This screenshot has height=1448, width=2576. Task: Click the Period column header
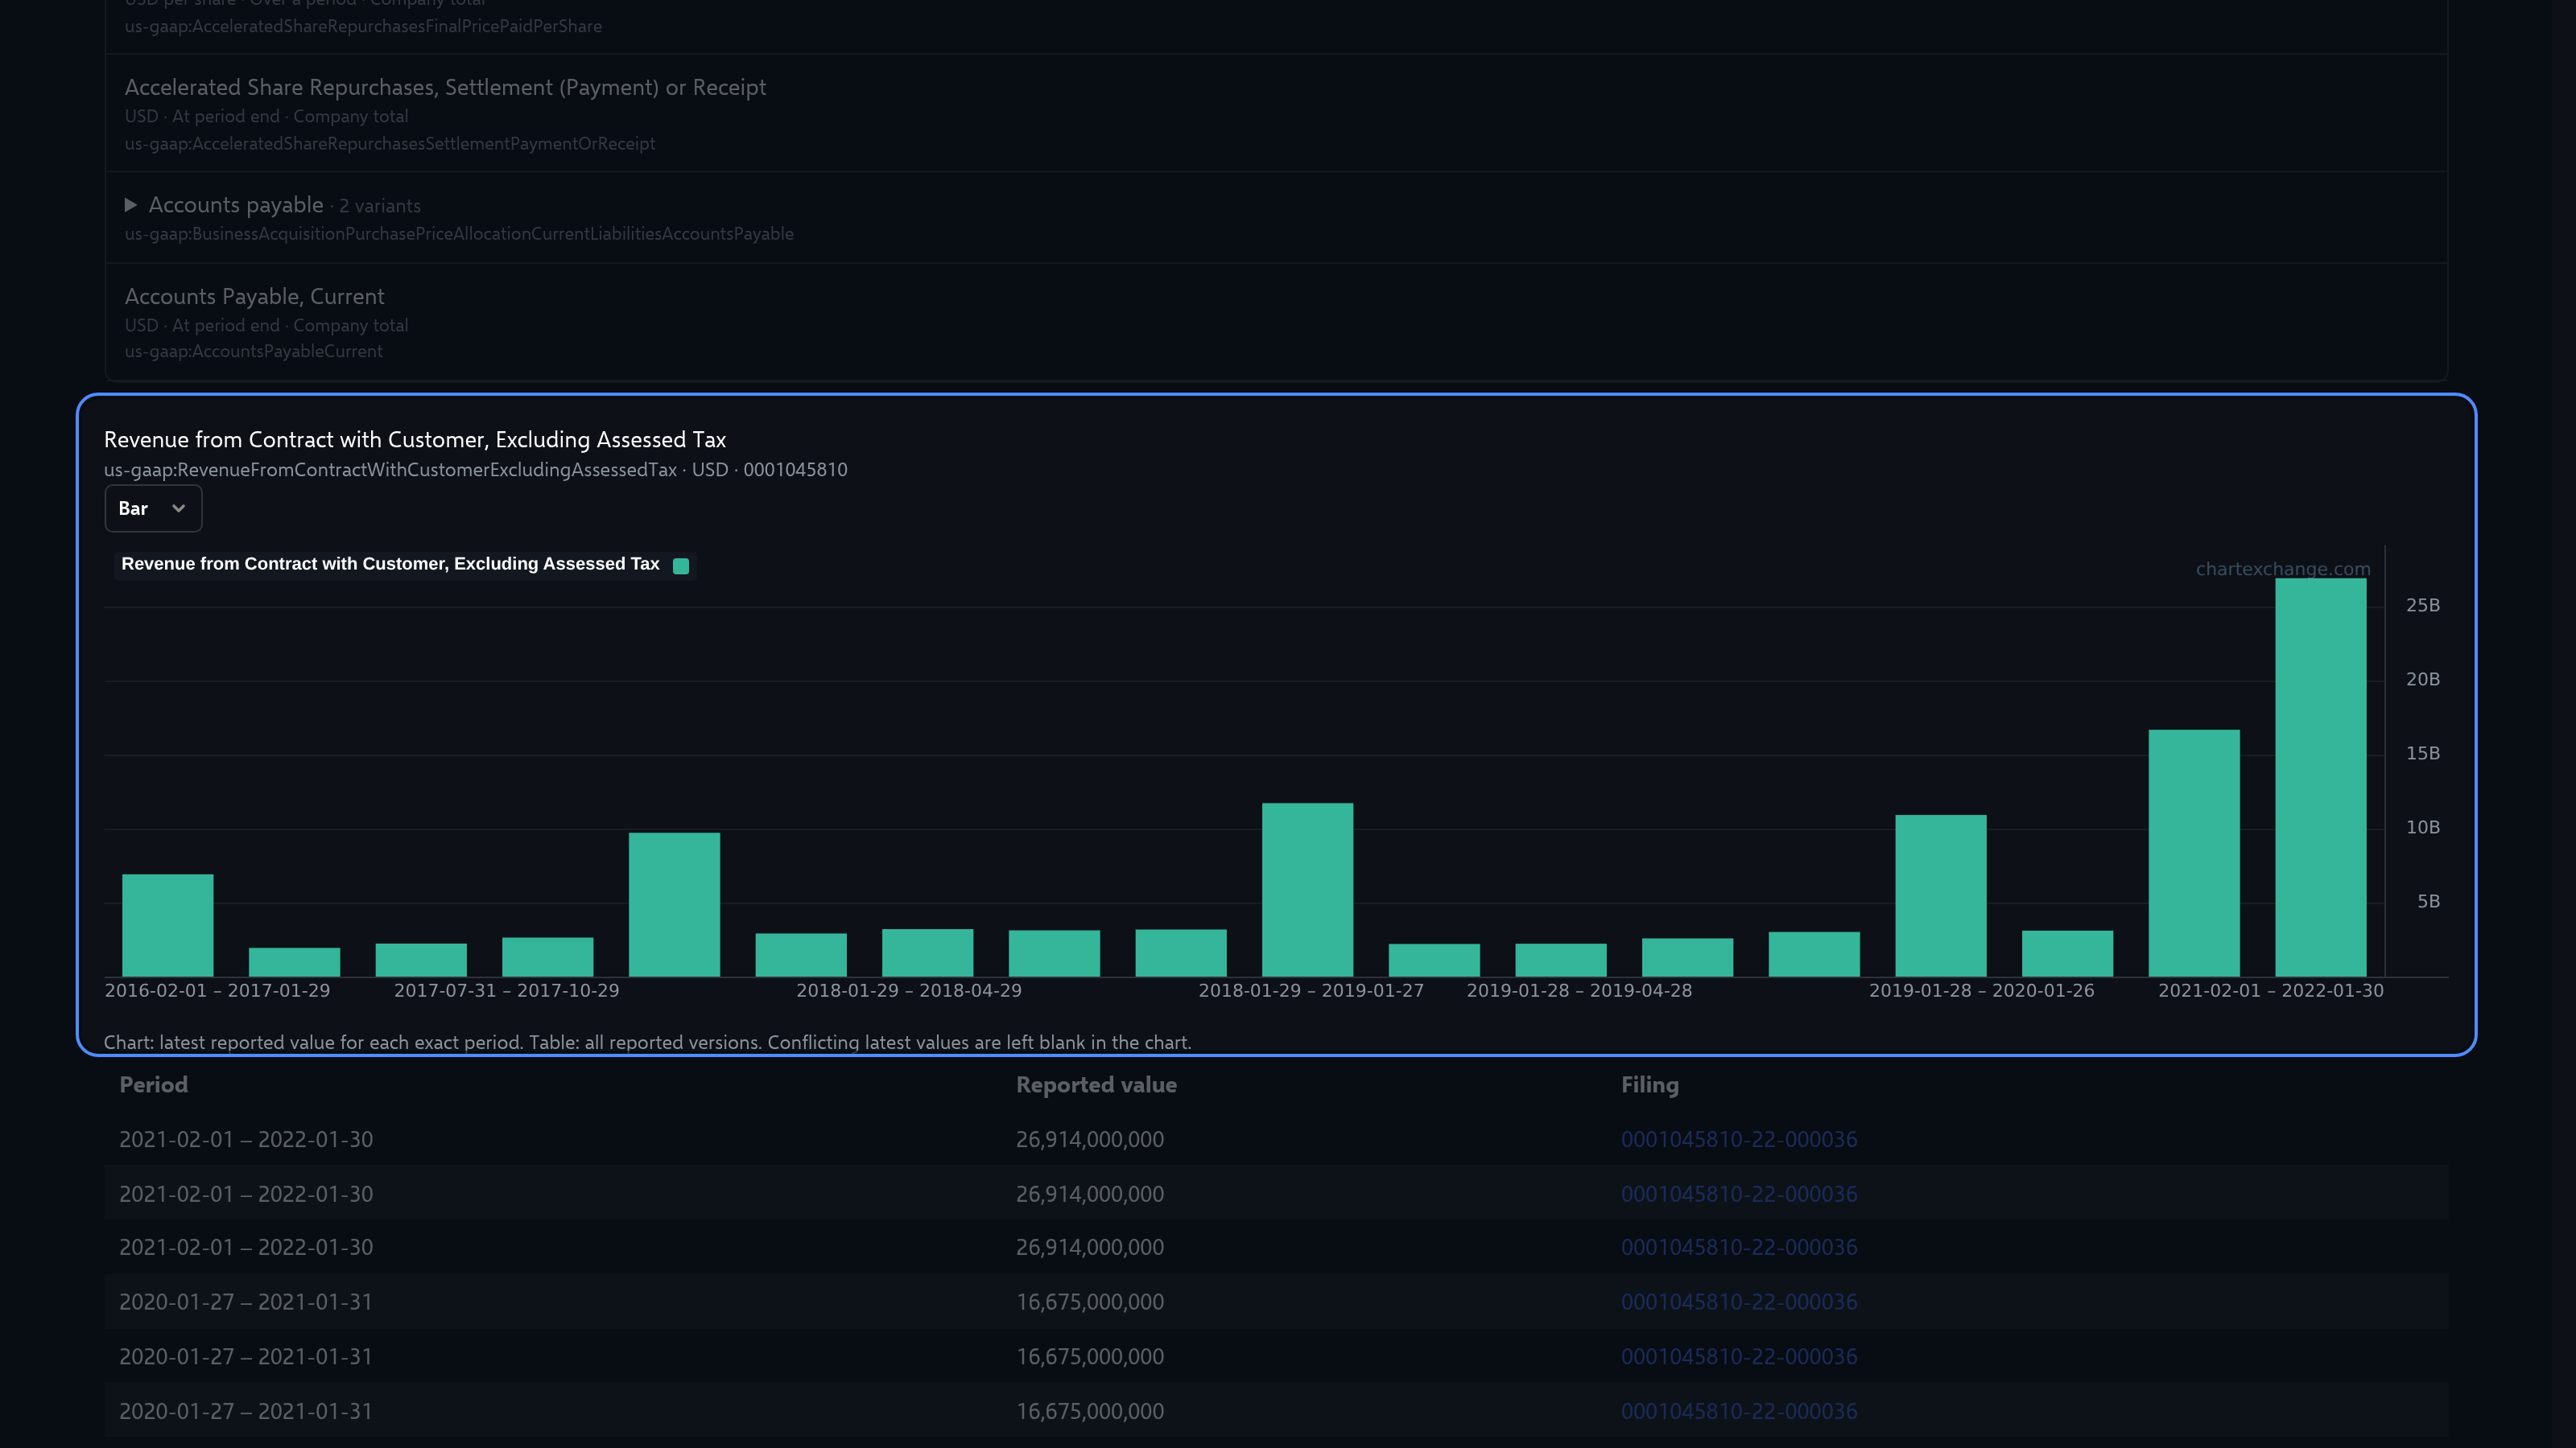153,1085
